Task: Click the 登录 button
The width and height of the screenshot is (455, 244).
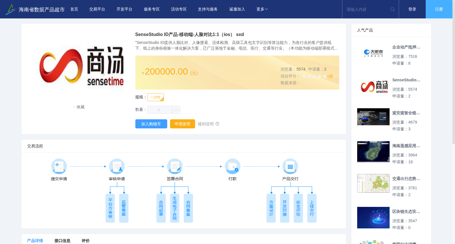Action: (x=412, y=9)
